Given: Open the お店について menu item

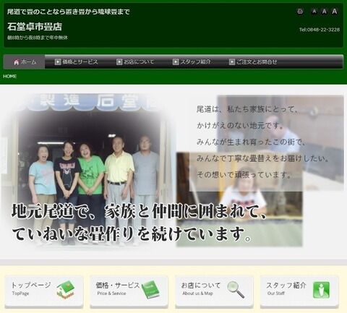Looking at the screenshot, I should pos(135,62).
